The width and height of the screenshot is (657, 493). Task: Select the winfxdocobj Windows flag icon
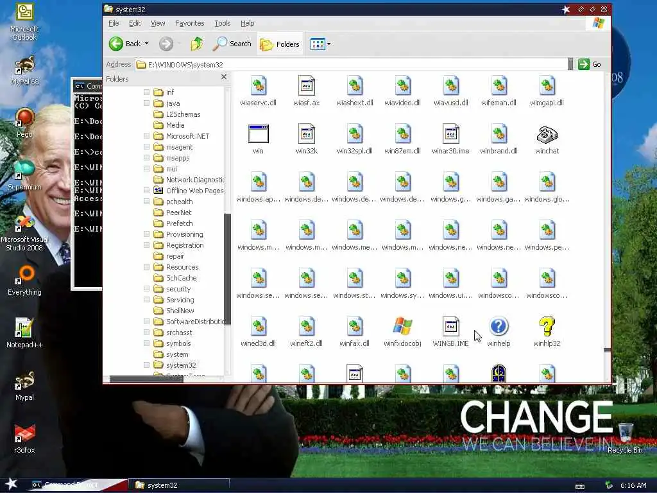(x=403, y=326)
